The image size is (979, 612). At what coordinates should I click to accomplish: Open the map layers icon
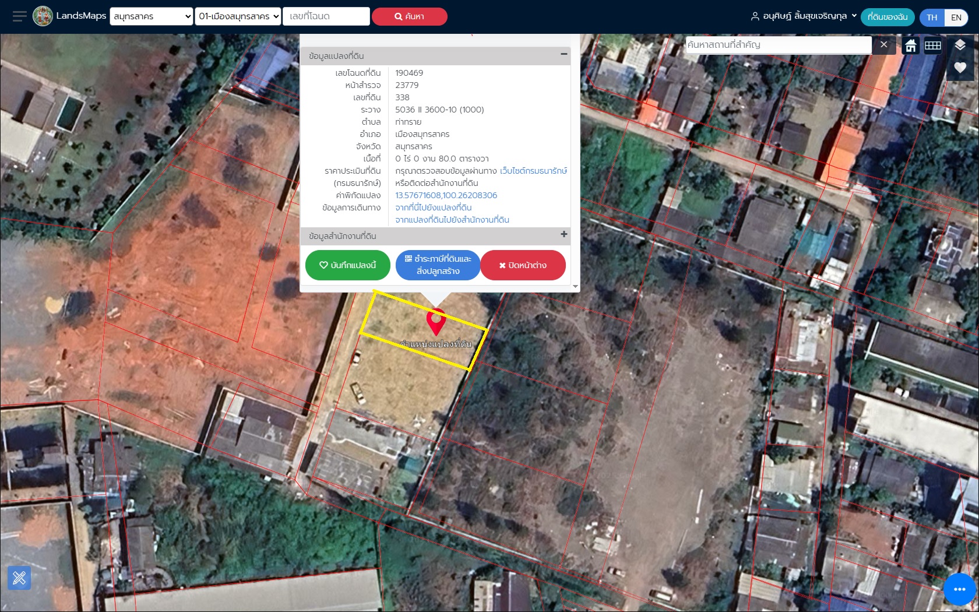(960, 45)
